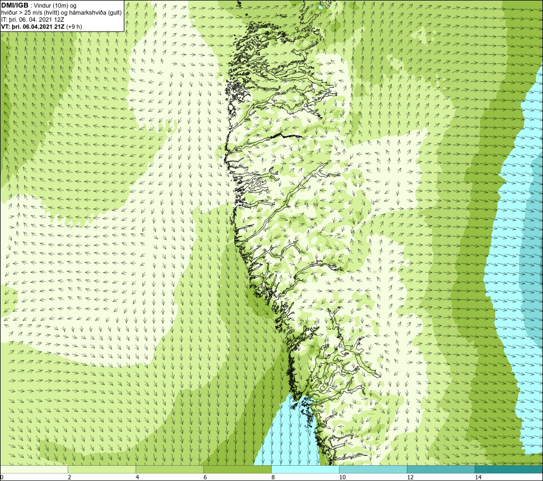This screenshot has height=481, width=543.
Task: Click the legend scale label 4
Action: 137,477
